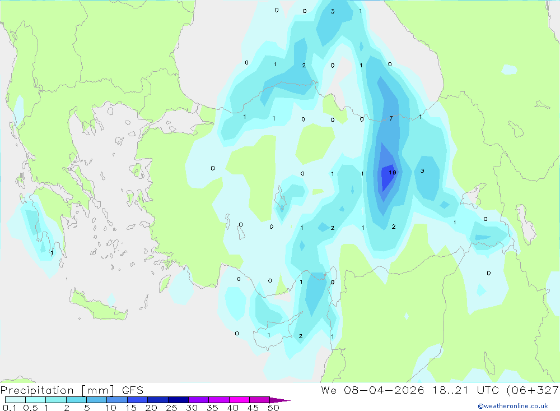Click the 10–15 mm legend color swatch

[x=117, y=400]
